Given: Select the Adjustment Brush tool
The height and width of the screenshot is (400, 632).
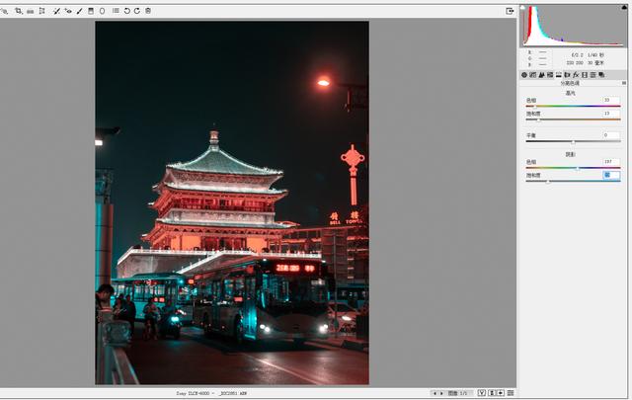Looking at the screenshot, I should 79,11.
